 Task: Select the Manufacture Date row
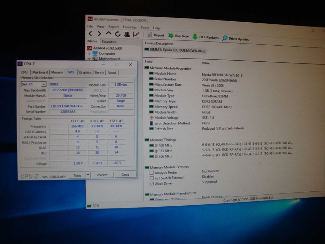tap(186, 85)
